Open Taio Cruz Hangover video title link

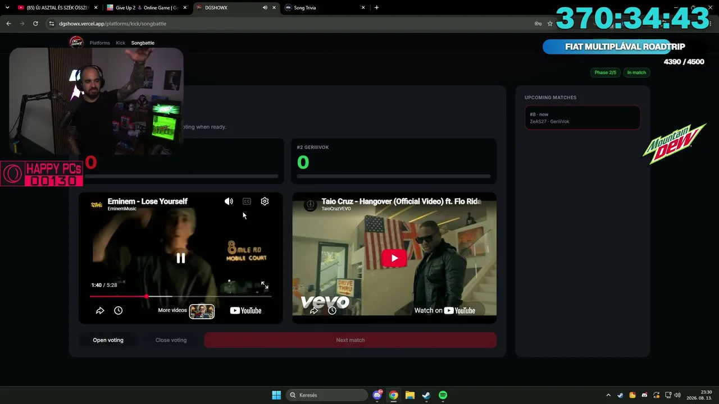pyautogui.click(x=401, y=201)
